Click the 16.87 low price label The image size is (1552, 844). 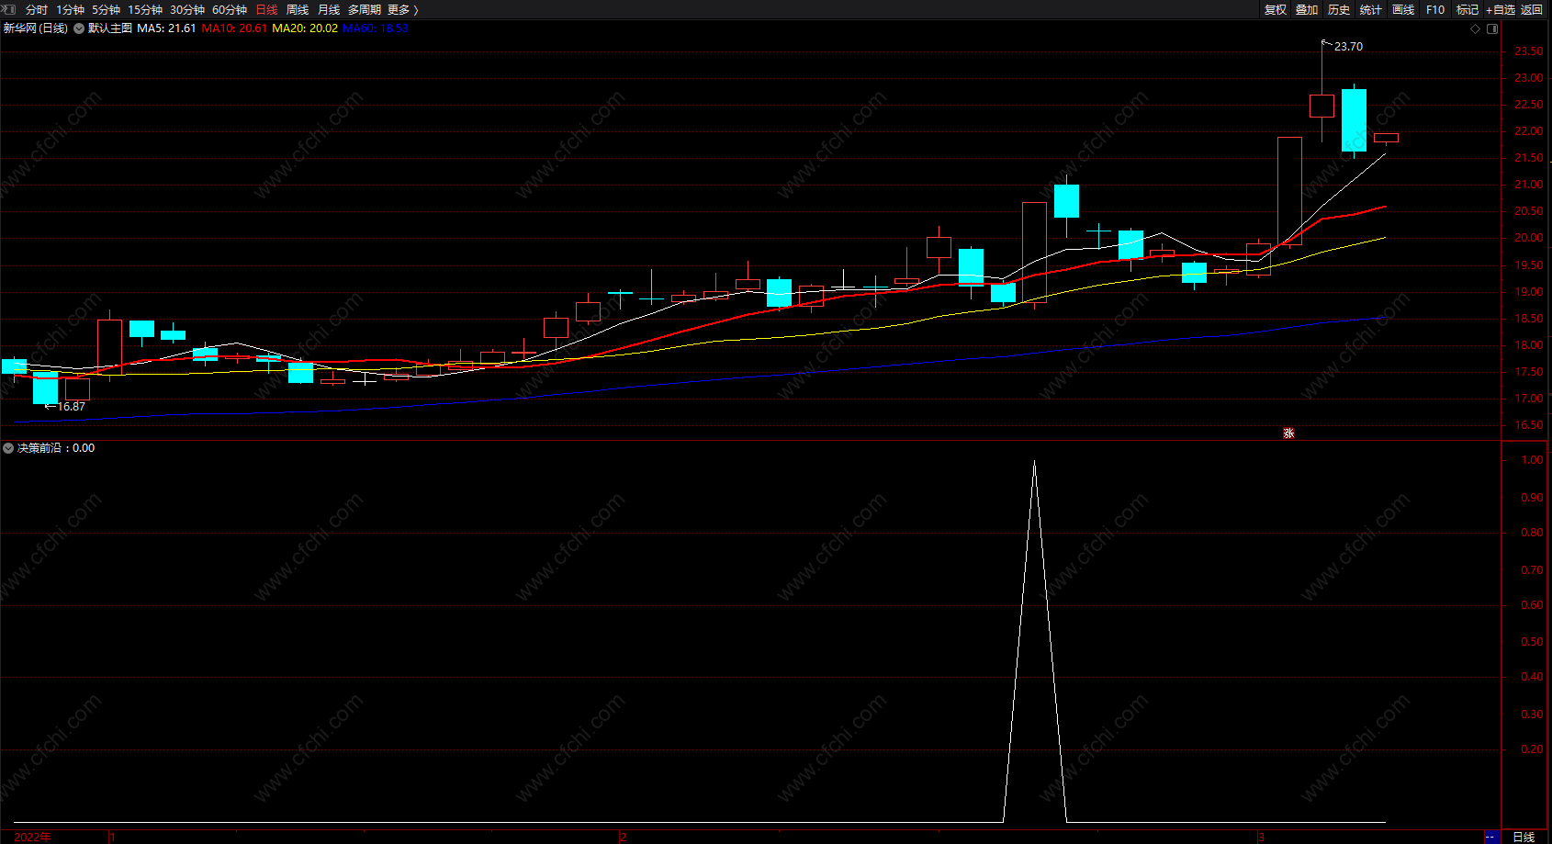coord(72,407)
